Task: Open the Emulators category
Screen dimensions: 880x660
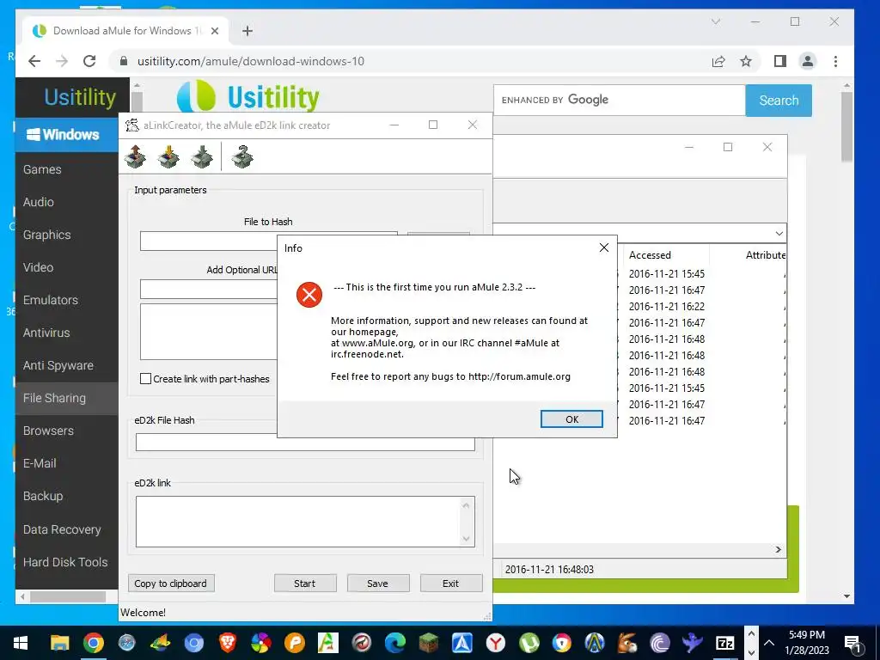Action: click(51, 300)
